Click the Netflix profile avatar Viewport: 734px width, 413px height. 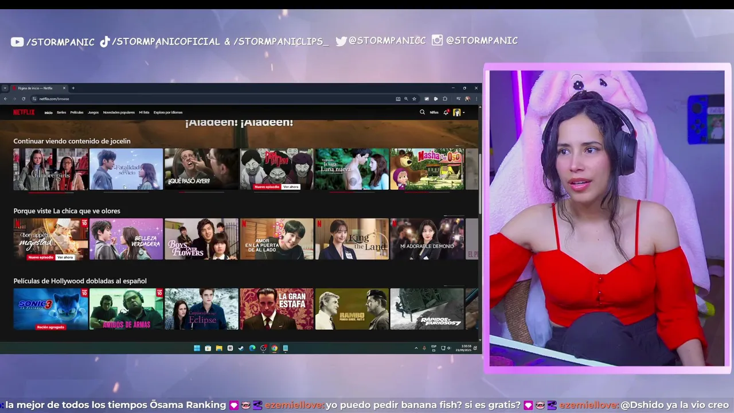coord(457,112)
